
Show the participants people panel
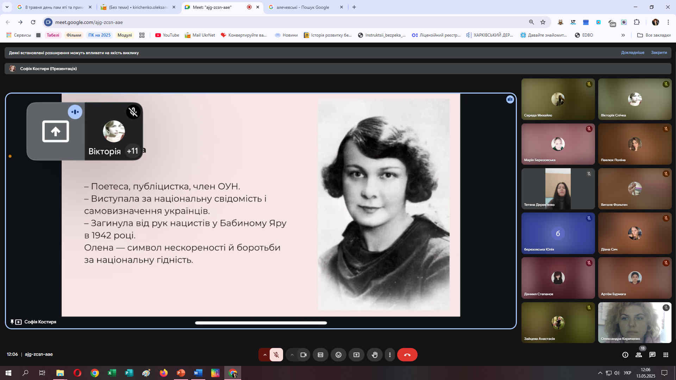pyautogui.click(x=638, y=355)
